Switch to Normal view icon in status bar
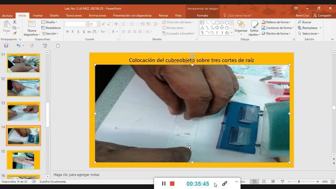The width and height of the screenshot is (336, 189). coord(254,182)
